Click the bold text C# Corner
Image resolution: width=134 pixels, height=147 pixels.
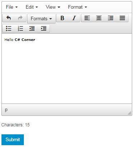(25, 40)
